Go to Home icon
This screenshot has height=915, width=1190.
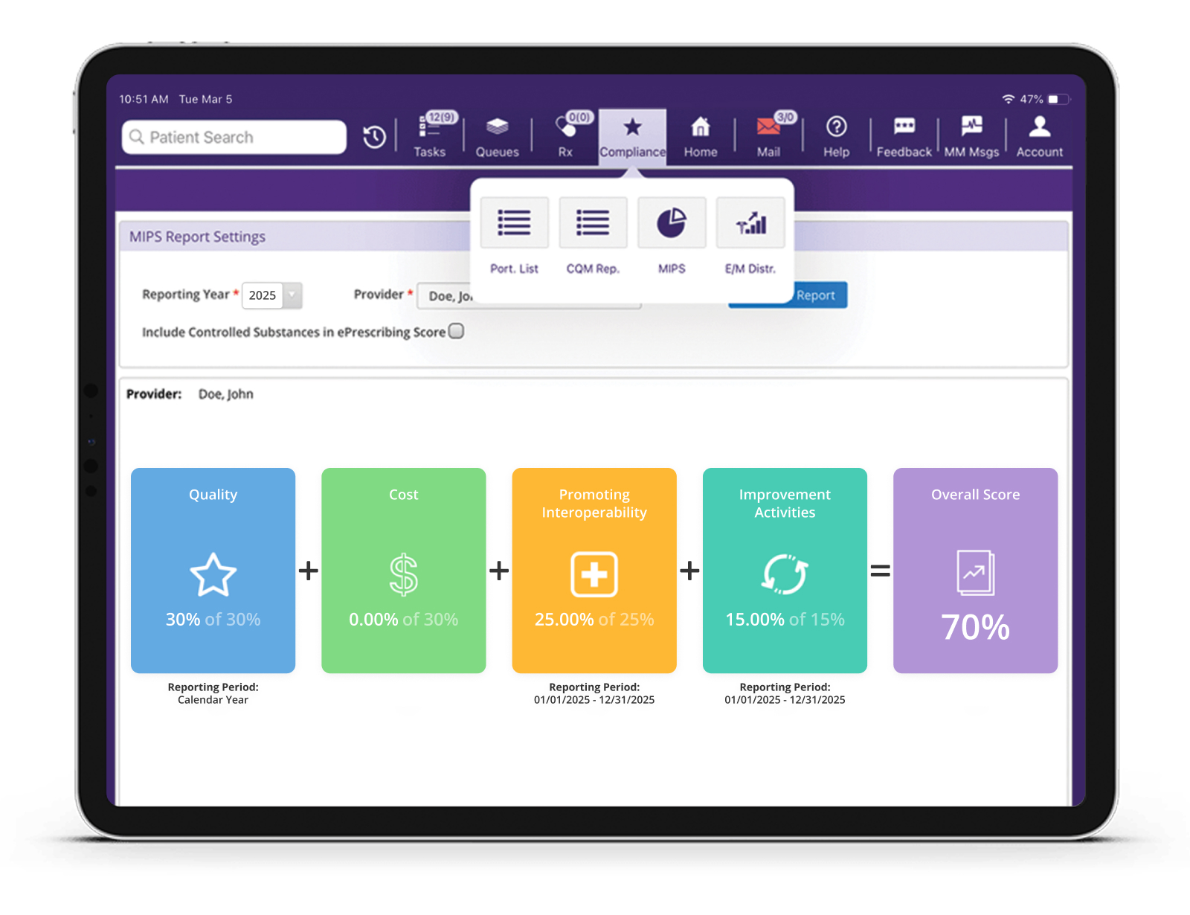(x=701, y=127)
